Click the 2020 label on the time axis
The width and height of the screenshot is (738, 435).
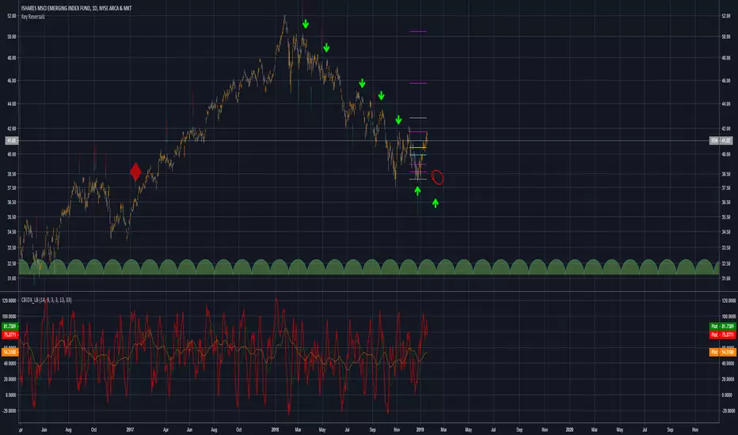click(569, 429)
